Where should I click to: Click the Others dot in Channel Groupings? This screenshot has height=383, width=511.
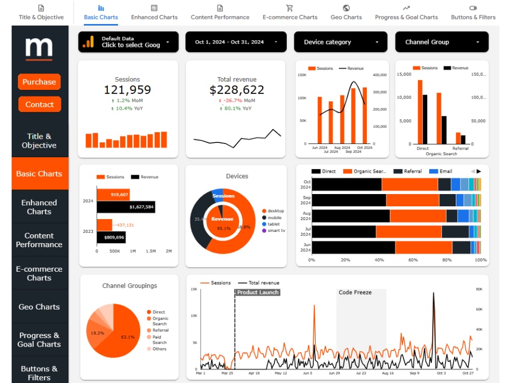point(149,349)
